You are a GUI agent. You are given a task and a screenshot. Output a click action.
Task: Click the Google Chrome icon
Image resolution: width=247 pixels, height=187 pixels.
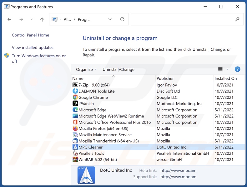[x=75, y=97]
